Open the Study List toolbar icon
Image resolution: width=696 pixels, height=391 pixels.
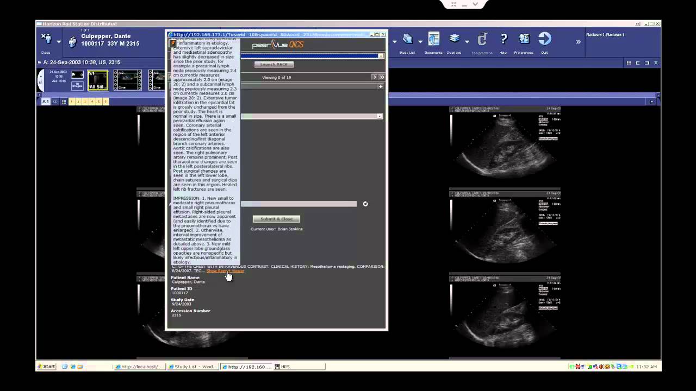click(407, 40)
